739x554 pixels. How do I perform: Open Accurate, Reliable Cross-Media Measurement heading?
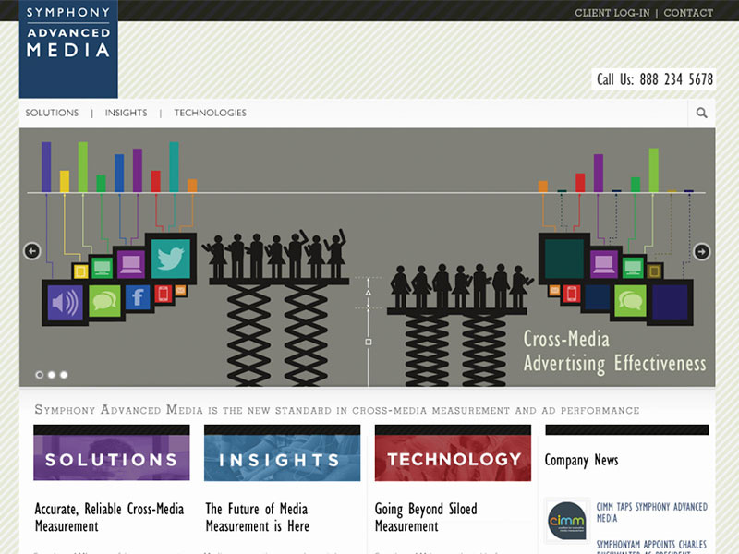[109, 517]
